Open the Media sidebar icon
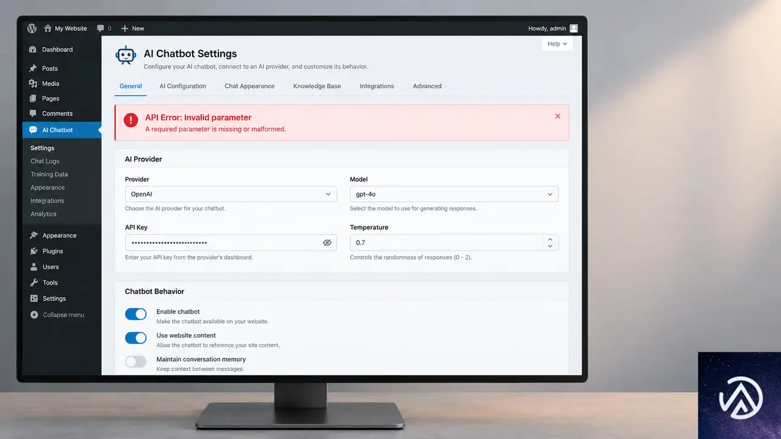This screenshot has height=439, width=781. pyautogui.click(x=33, y=84)
